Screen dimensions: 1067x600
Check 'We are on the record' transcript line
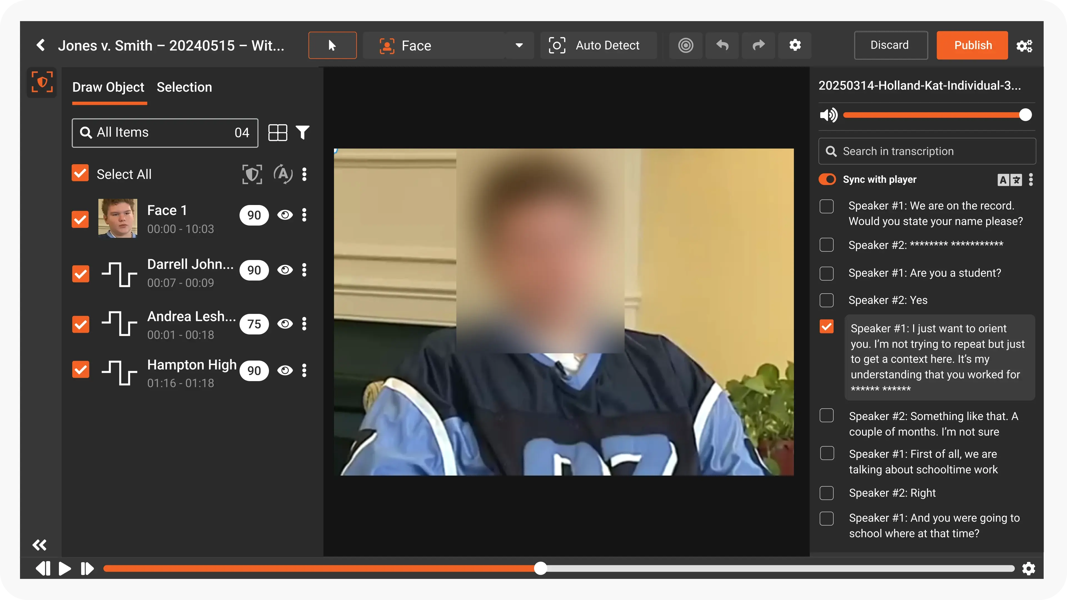coord(826,206)
